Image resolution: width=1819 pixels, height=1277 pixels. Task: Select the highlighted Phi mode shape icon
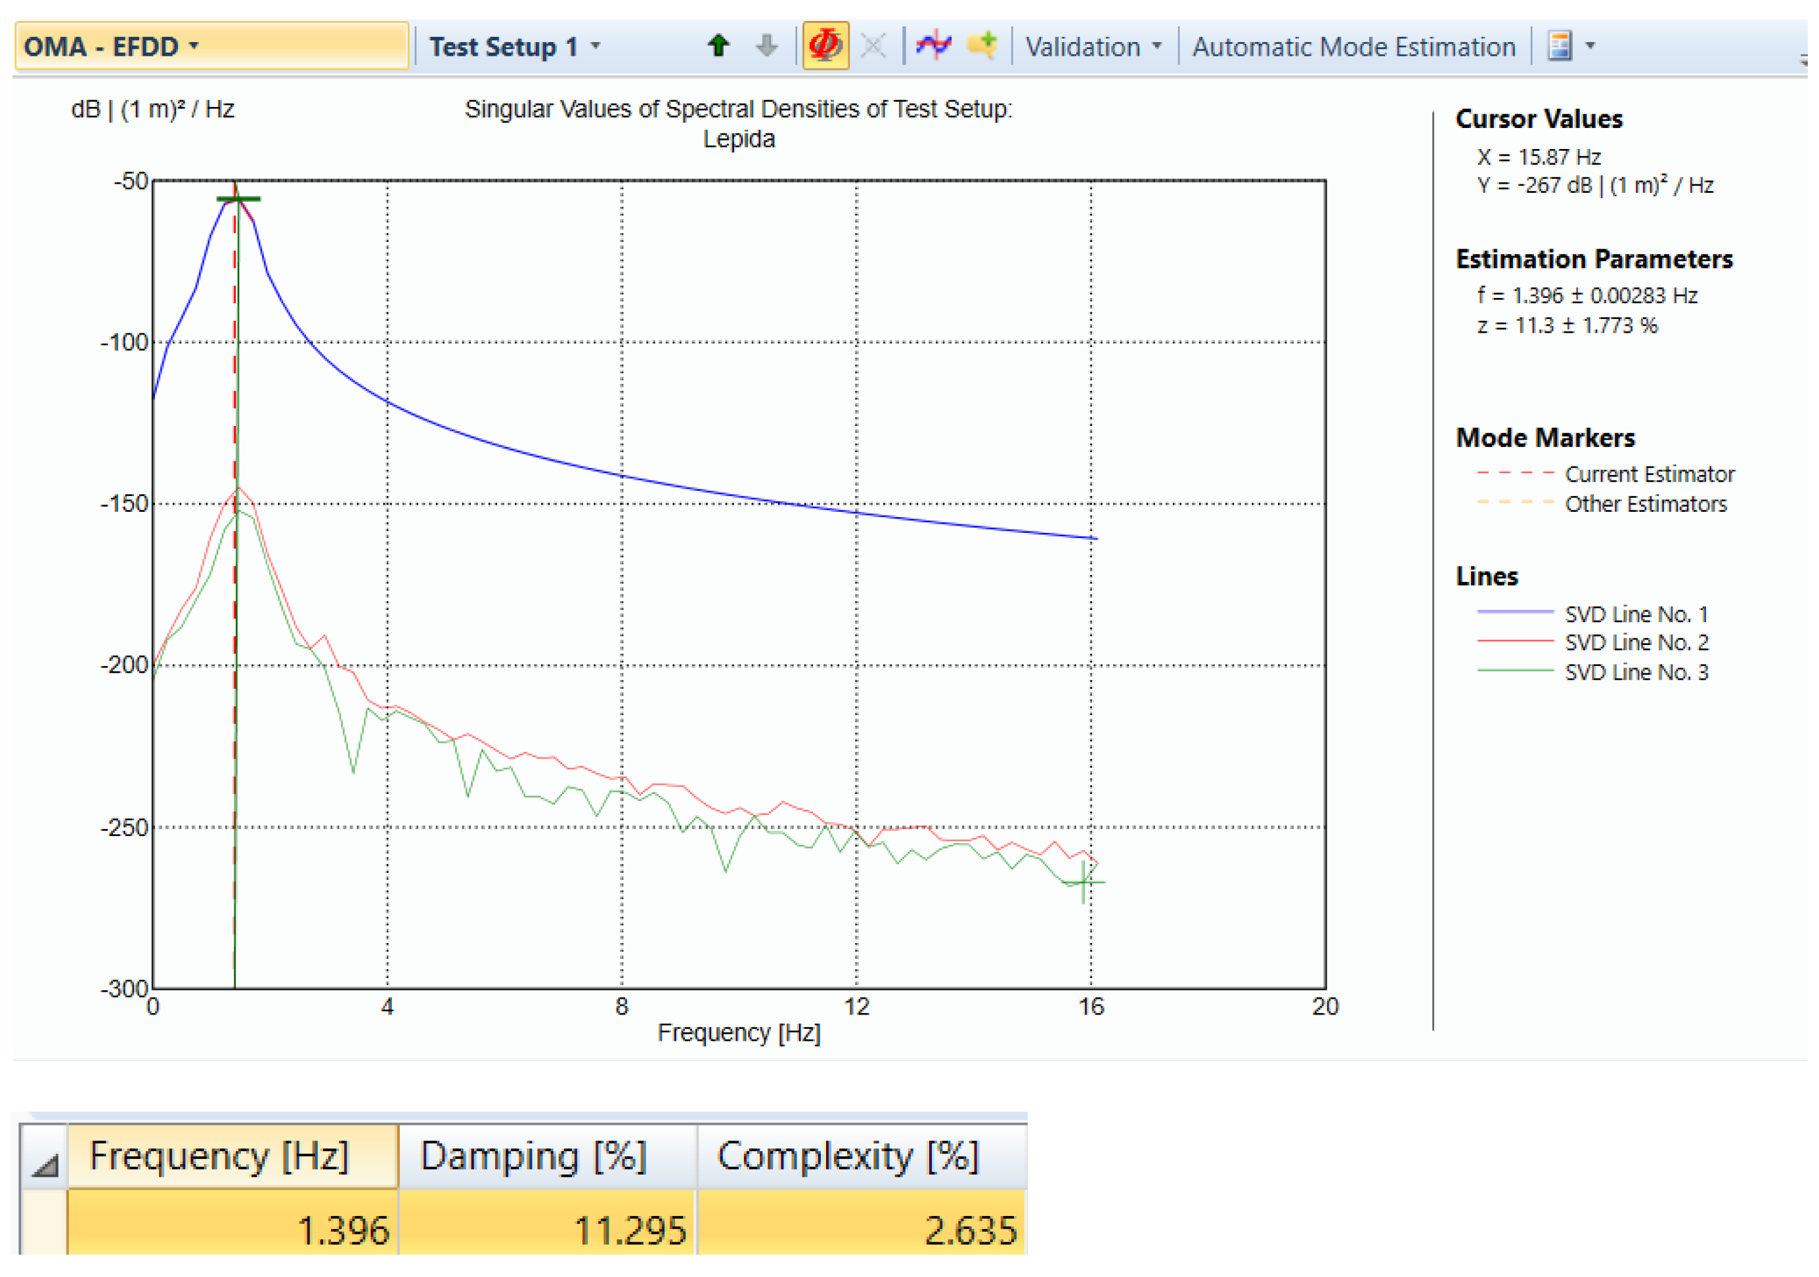tap(825, 46)
